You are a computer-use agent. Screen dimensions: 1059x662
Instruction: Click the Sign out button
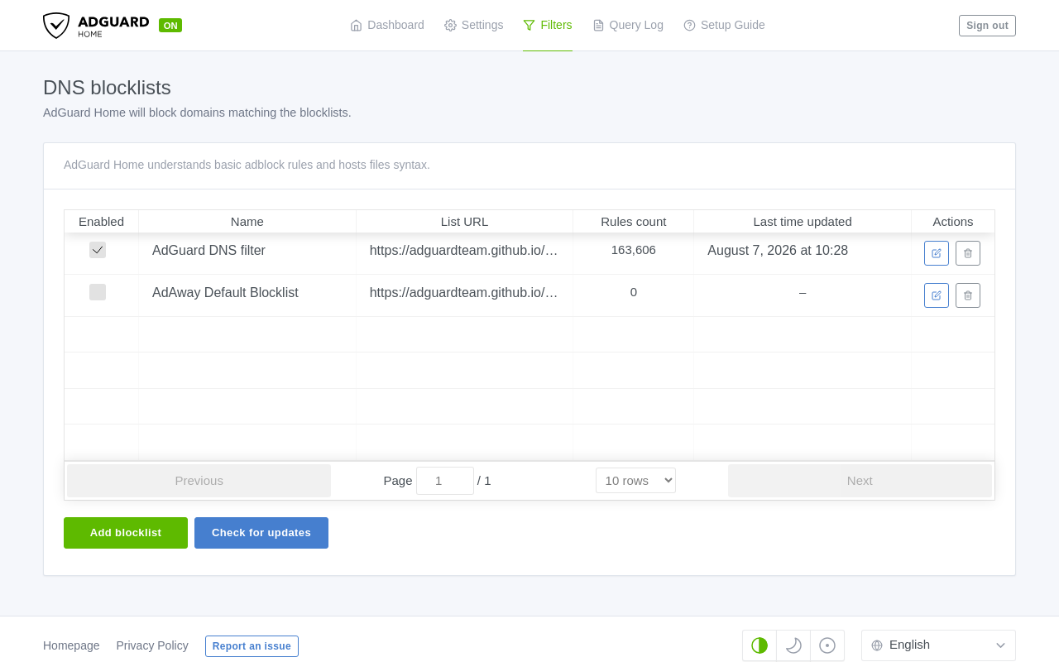(987, 26)
